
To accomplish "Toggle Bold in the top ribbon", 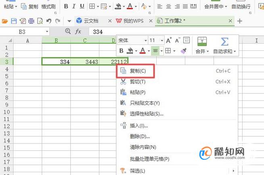I will tap(66, 6).
